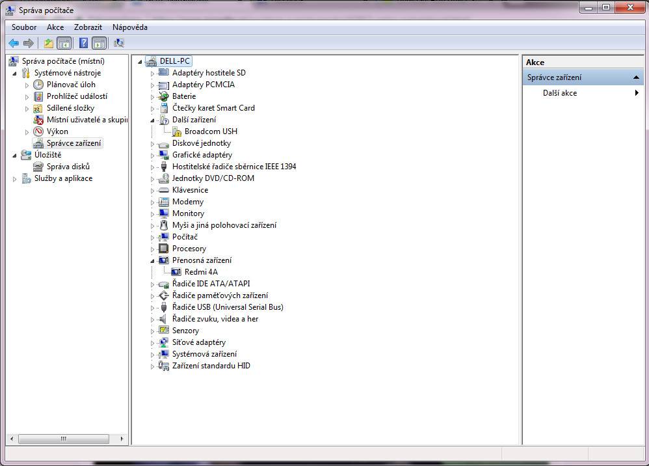Select the Adaptéry PCMCIA category
This screenshot has width=649, height=466.
[204, 85]
